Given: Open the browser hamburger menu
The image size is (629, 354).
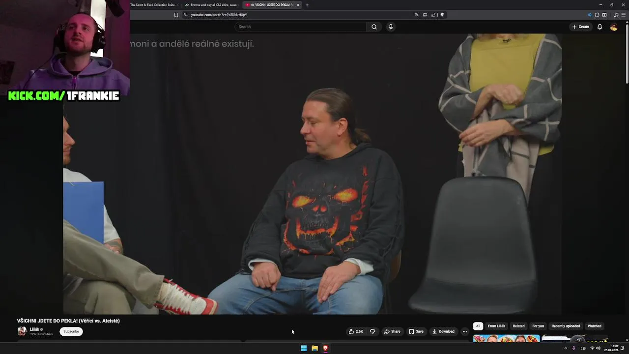Looking at the screenshot, I should 624,15.
